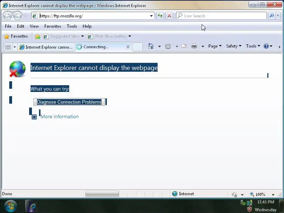The image size is (284, 213).
Task: Open the Tools menu in menu bar
Action: pos(72,26)
